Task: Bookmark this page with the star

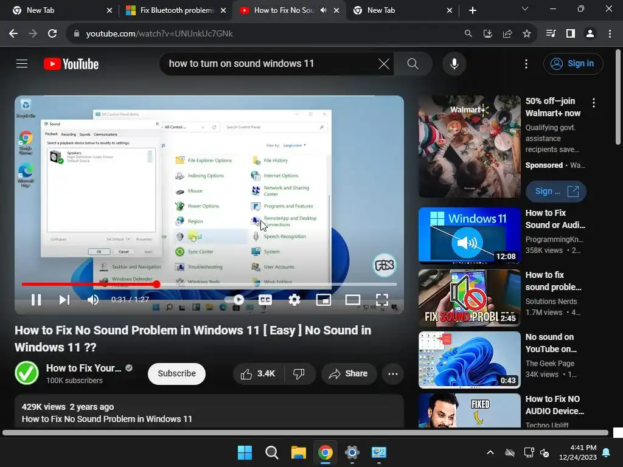Action: (x=526, y=34)
